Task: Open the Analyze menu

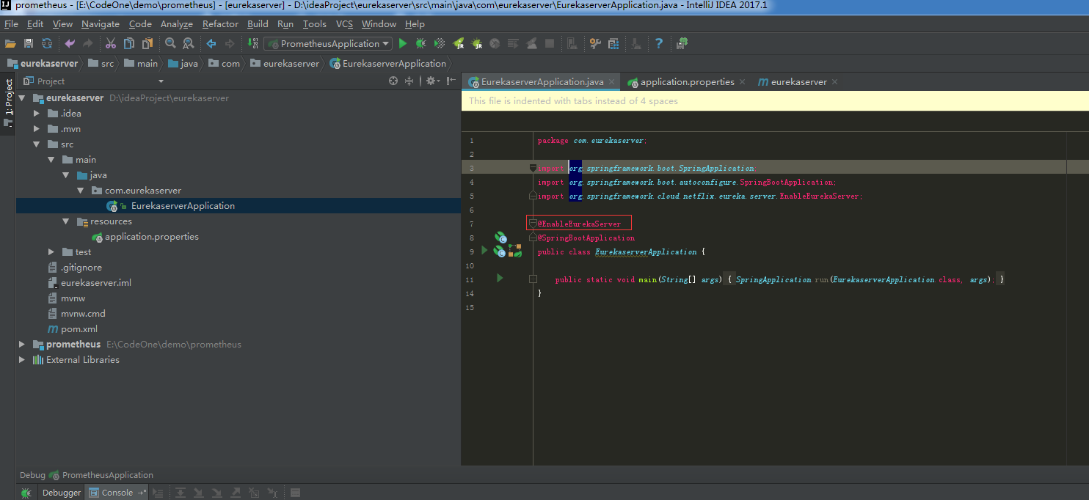Action: point(176,23)
